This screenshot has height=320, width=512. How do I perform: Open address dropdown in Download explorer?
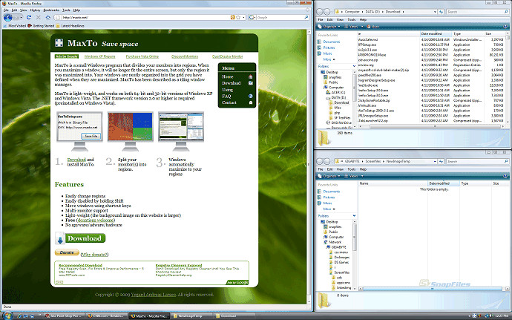(x=435, y=12)
